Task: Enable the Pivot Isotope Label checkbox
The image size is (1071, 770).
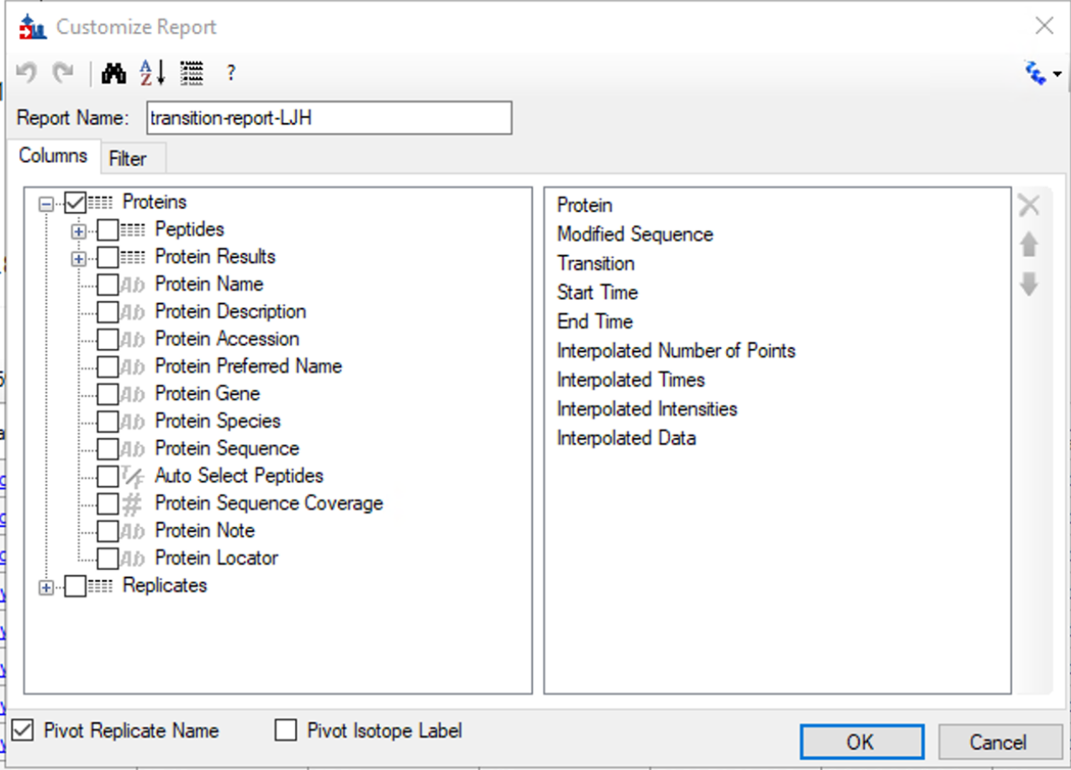Action: (x=287, y=730)
